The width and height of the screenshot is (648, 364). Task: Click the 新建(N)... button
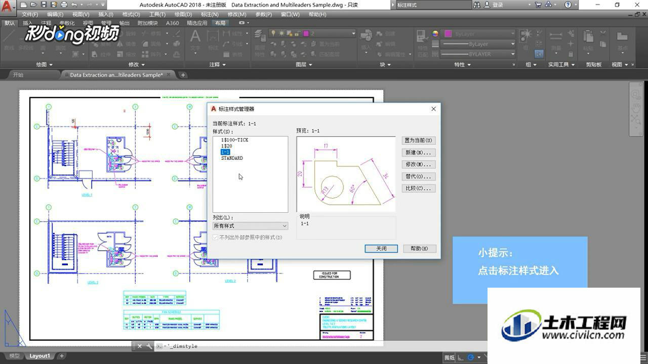coord(418,153)
